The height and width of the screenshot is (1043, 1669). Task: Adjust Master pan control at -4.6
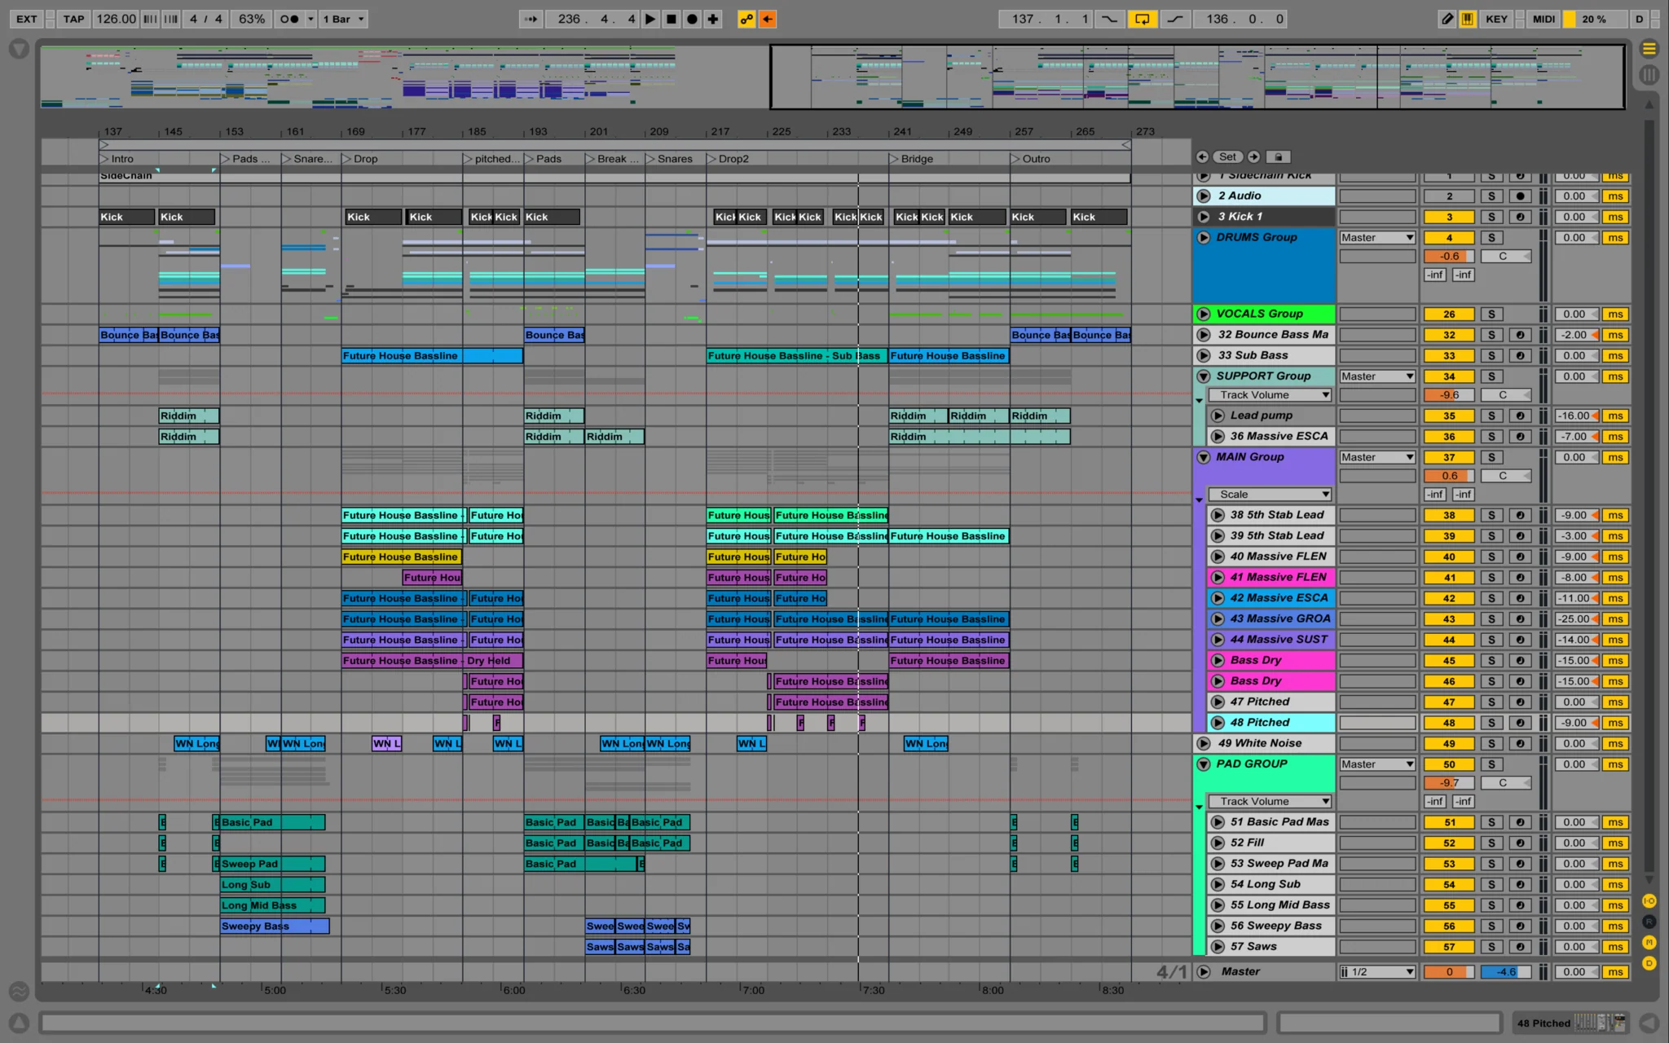1505,971
